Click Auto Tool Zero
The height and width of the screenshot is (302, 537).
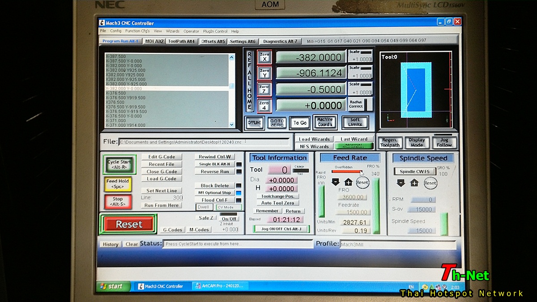pos(277,203)
